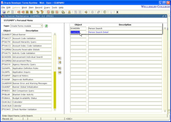Click the highlighted SOAIDNS object field
This screenshot has height=122, width=171.
pos(78,32)
